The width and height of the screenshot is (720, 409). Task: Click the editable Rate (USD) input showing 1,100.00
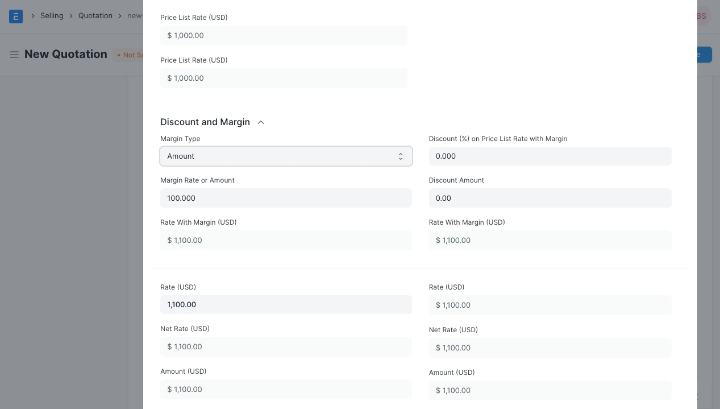click(285, 305)
